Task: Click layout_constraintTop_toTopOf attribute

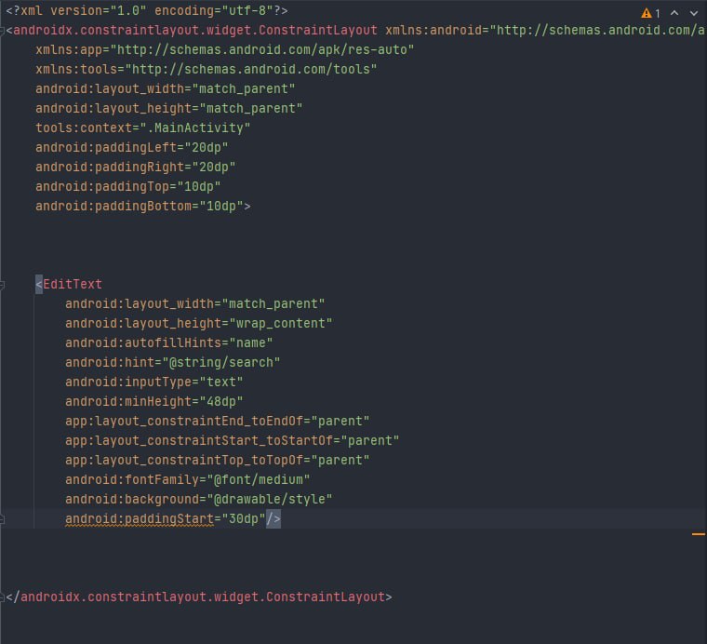Action: point(218,461)
